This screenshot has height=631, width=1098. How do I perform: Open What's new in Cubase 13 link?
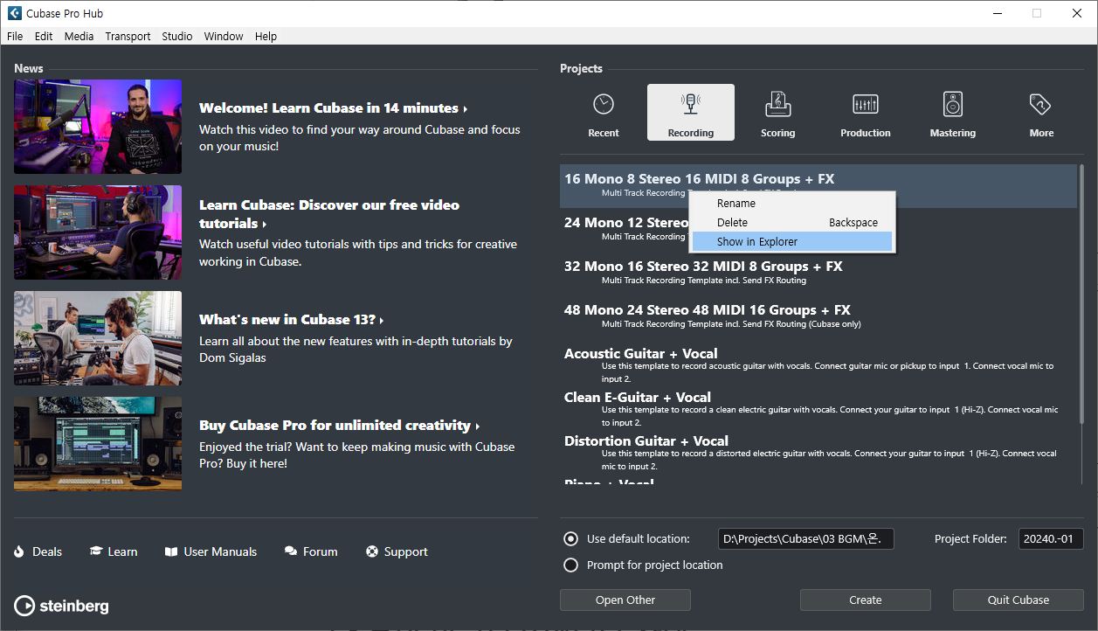[292, 320]
